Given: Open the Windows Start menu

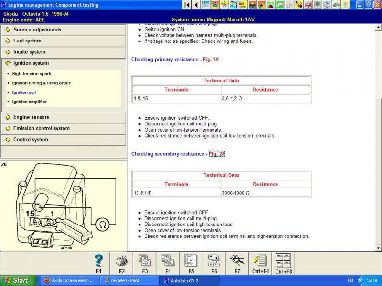Looking at the screenshot, I should click(x=18, y=280).
